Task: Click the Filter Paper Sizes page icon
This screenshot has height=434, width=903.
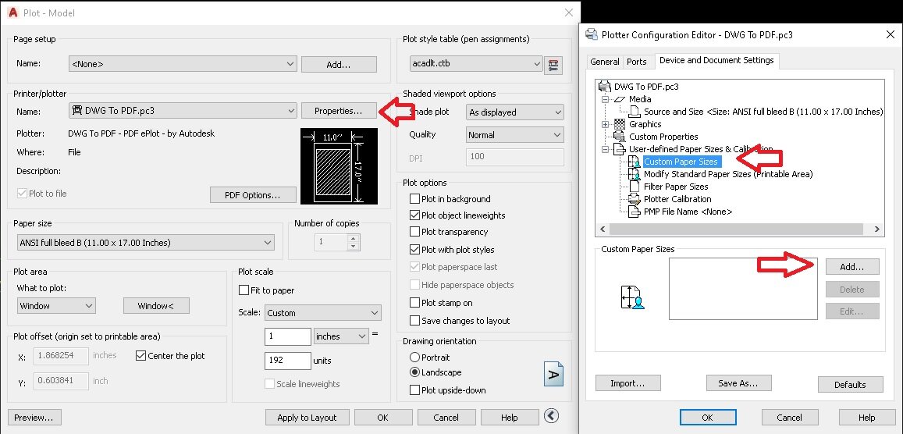Action: click(634, 187)
